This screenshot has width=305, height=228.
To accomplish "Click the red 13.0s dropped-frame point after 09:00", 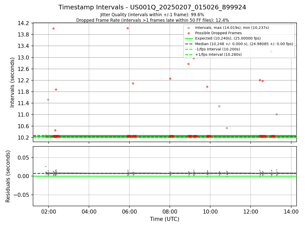I will coord(194,58).
